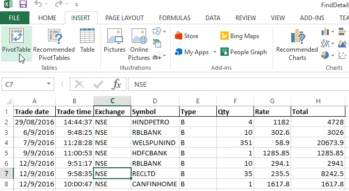
Task: Cancel the formula bar entry
Action: coord(79,84)
